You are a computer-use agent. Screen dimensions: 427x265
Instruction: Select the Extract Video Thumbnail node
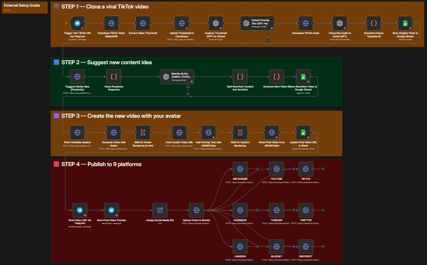tap(143, 23)
